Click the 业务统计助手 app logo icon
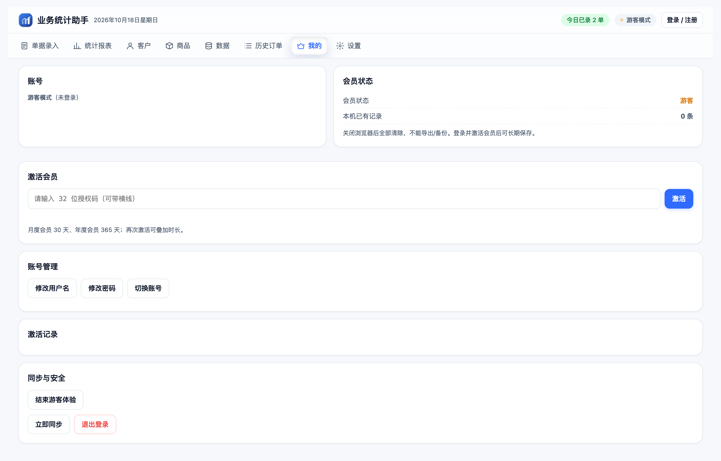 pos(26,20)
